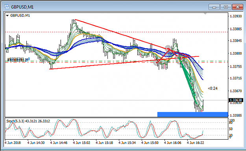Click the 1.33800 price scale label
The width and height of the screenshot is (246, 151).
pos(236,53)
